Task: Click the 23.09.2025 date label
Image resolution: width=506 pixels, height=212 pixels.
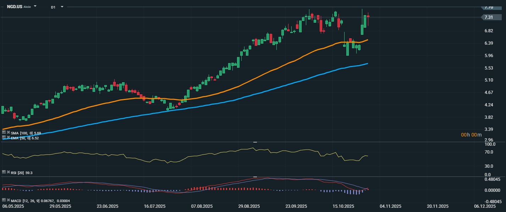Action: 296,206
